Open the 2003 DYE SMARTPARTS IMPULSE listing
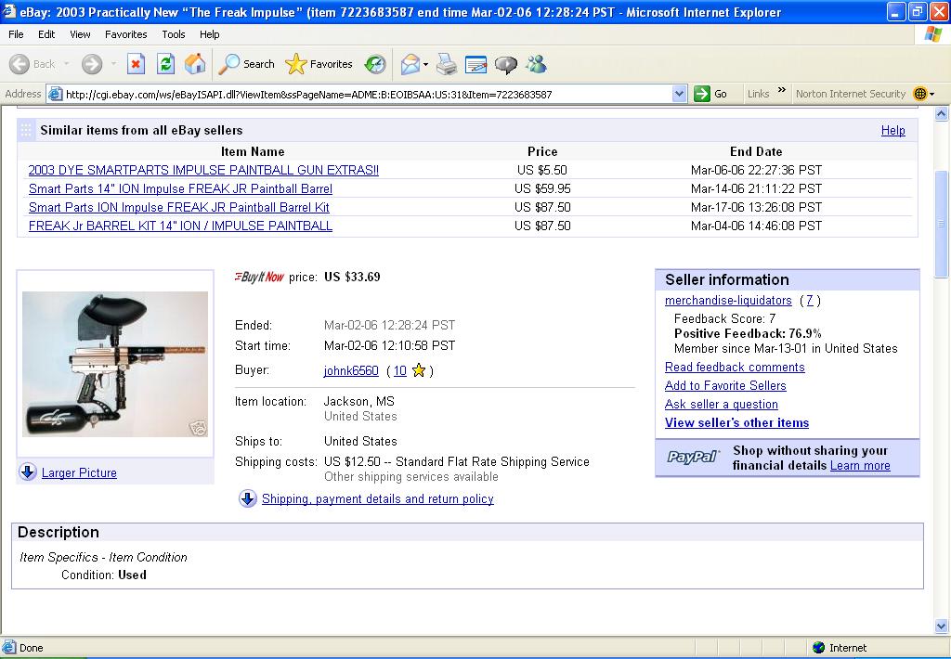Screen dimensions: 951x659 (203, 170)
